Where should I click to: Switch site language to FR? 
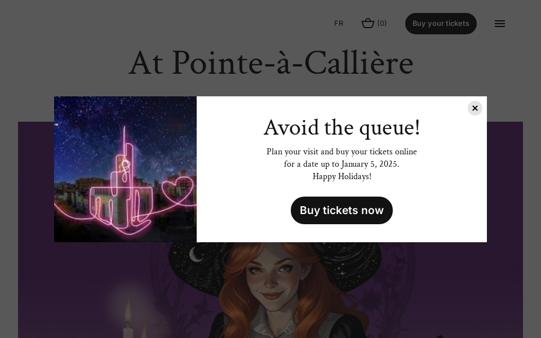[339, 23]
